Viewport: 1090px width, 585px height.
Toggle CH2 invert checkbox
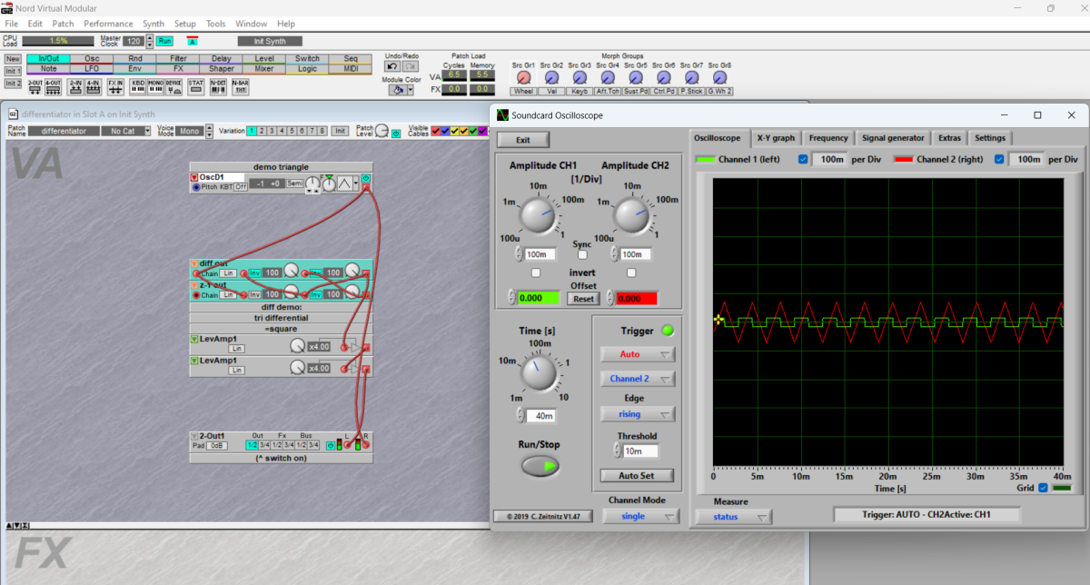631,273
